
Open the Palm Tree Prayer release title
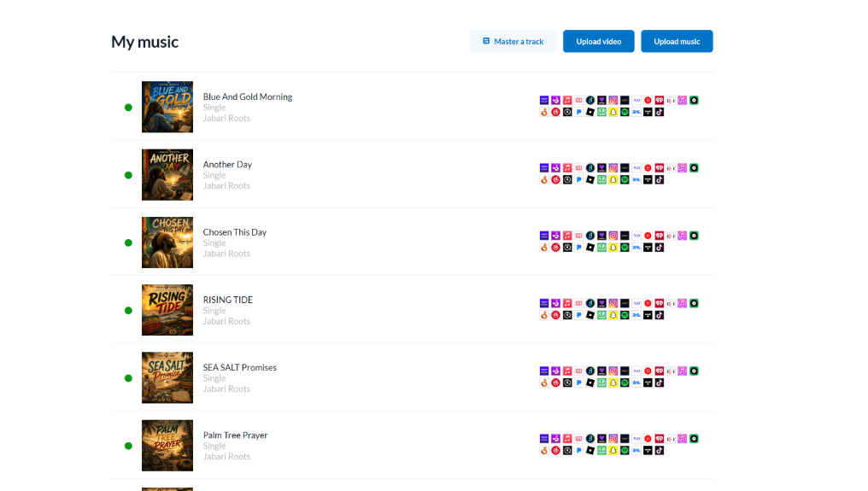[x=235, y=435]
